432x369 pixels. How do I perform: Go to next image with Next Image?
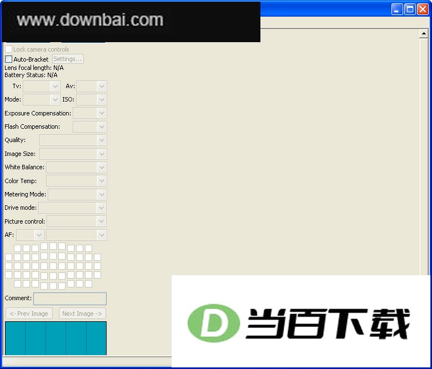coord(82,314)
